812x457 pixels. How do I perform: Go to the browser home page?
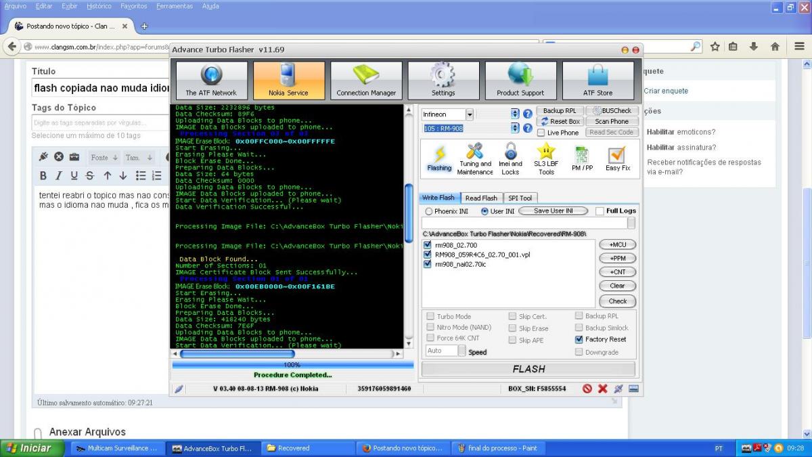775,47
